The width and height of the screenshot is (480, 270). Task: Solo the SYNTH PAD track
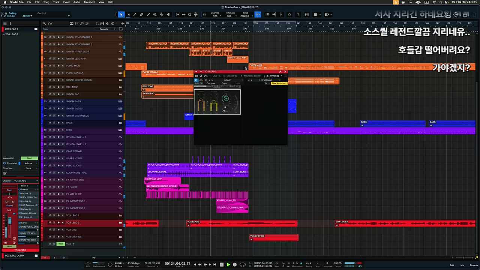[54, 94]
